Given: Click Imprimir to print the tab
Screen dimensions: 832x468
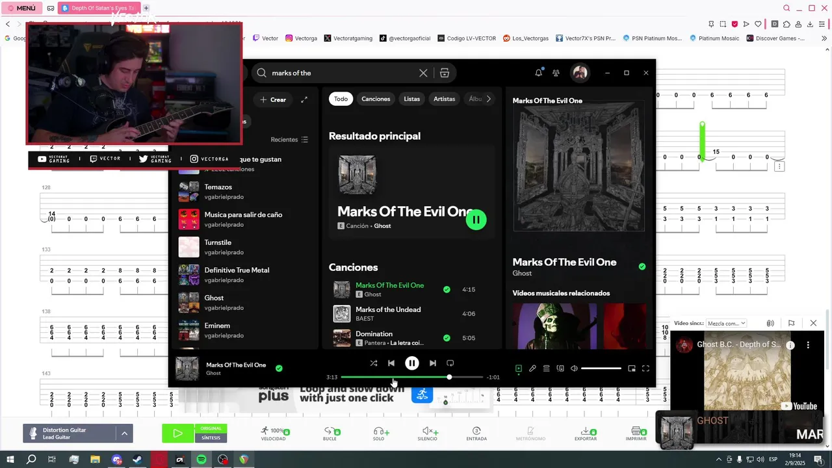Looking at the screenshot, I should [x=636, y=434].
